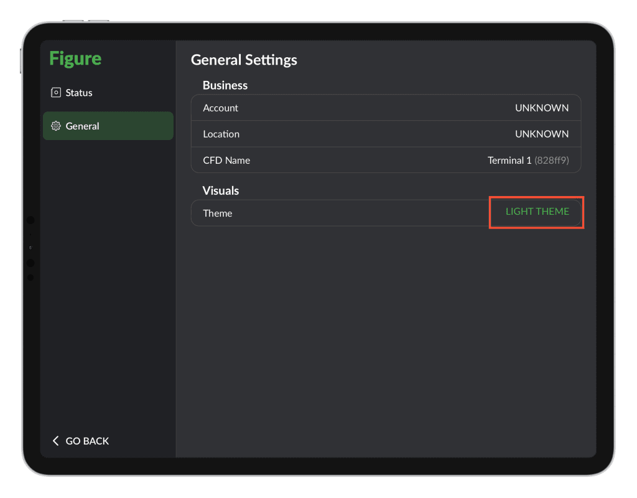Click the Theme row label
Screen dimensions: 637x498
click(x=217, y=214)
